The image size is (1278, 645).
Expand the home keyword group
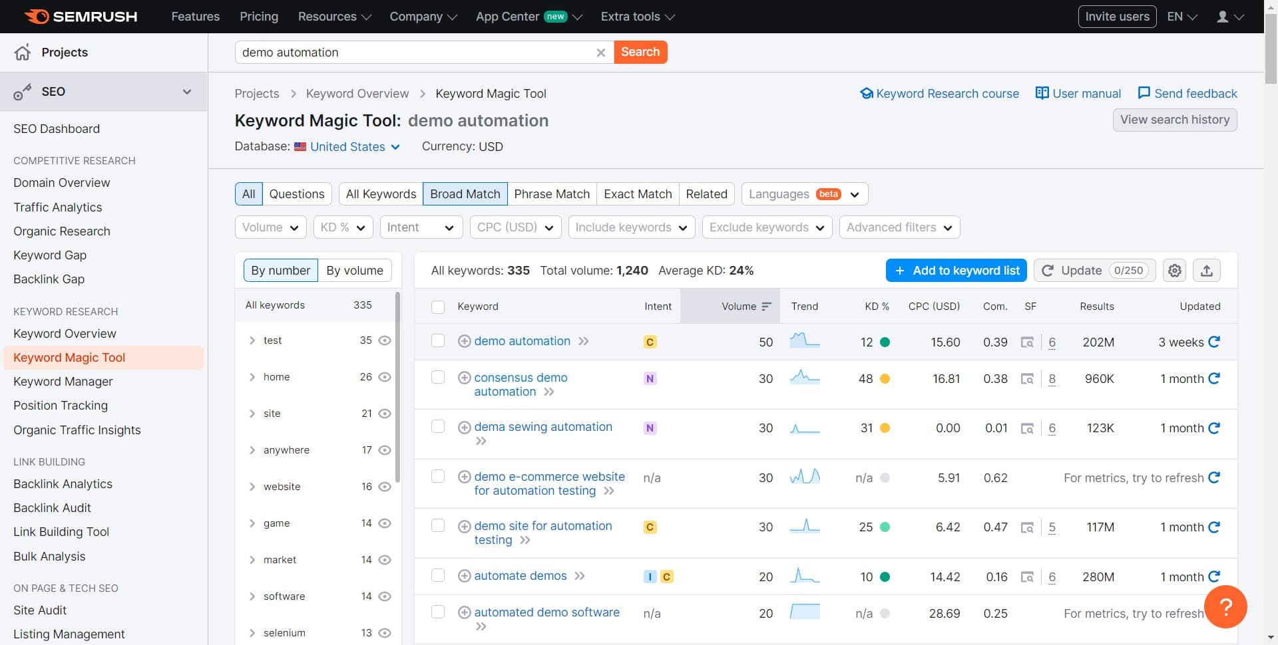pos(252,377)
